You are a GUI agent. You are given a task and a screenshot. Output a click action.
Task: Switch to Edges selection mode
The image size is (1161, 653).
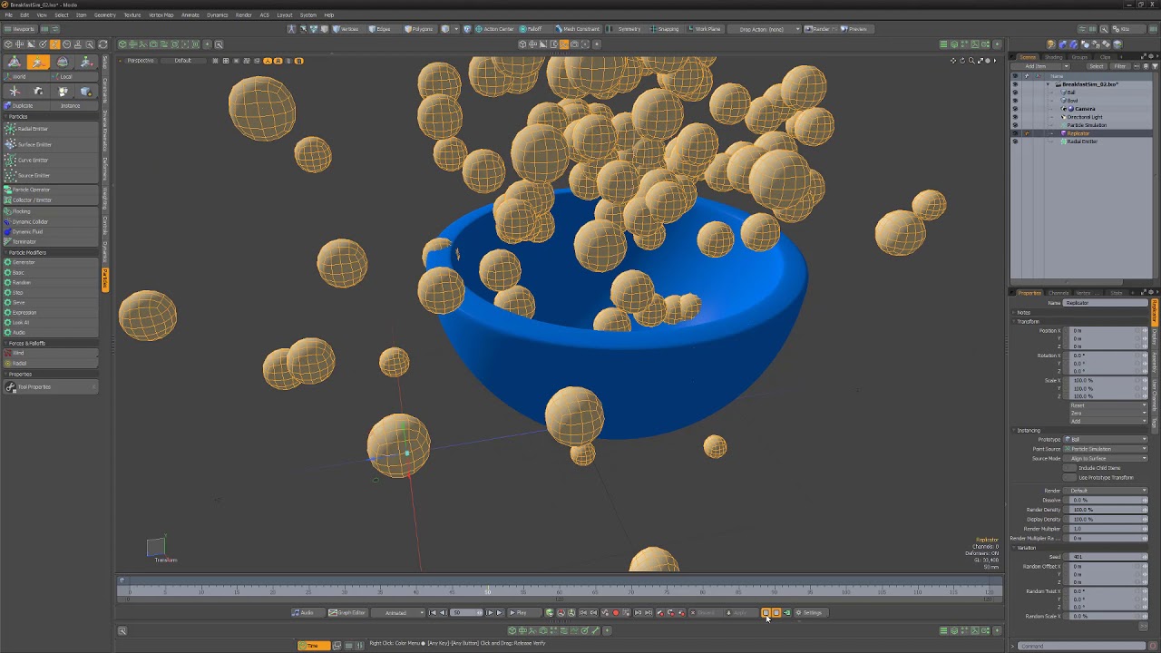pos(381,29)
